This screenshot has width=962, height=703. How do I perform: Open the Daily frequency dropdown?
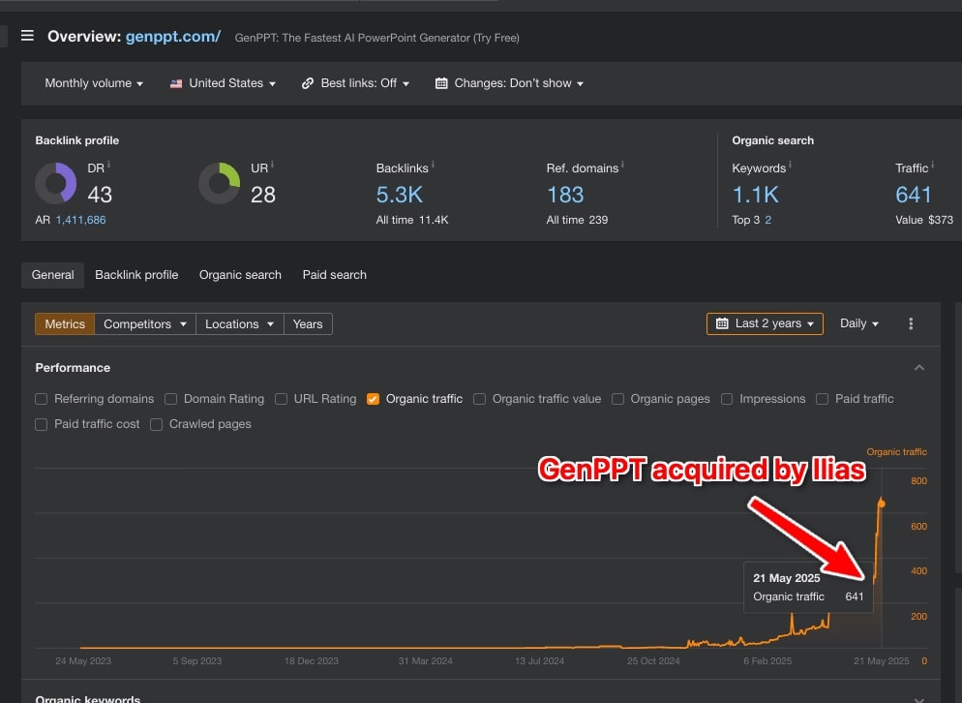[x=857, y=323]
